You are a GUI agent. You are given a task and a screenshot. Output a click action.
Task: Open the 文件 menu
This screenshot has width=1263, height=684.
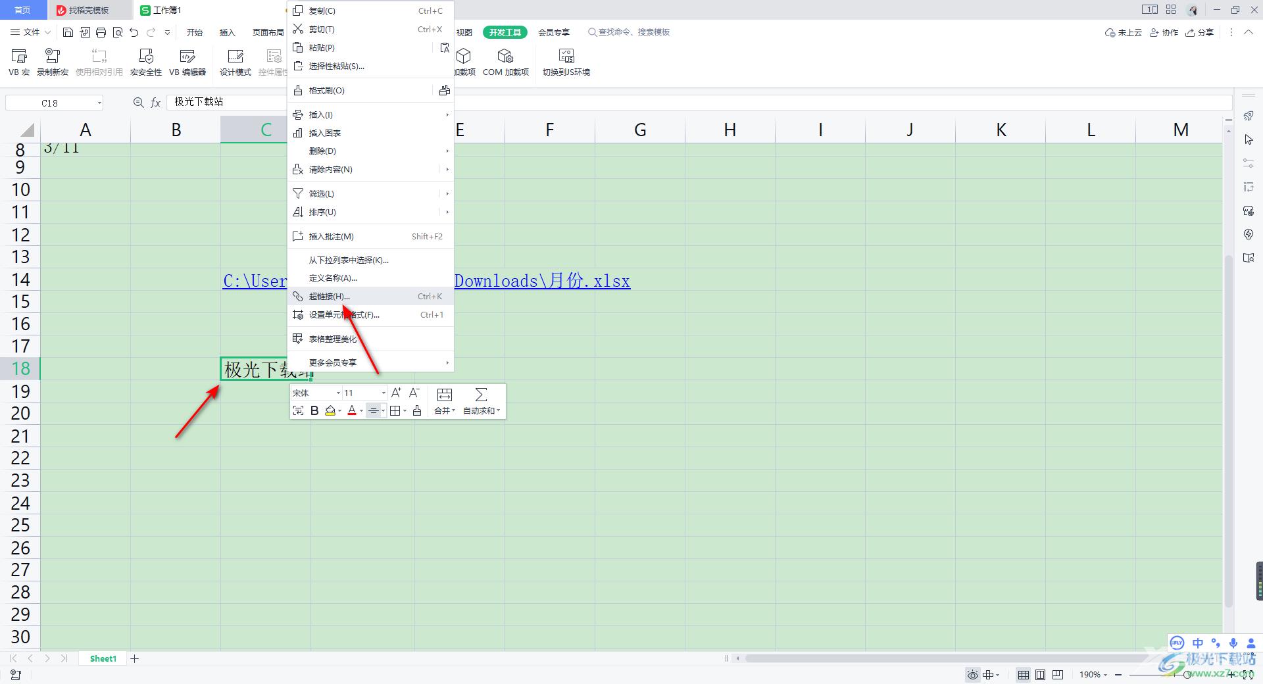point(31,32)
